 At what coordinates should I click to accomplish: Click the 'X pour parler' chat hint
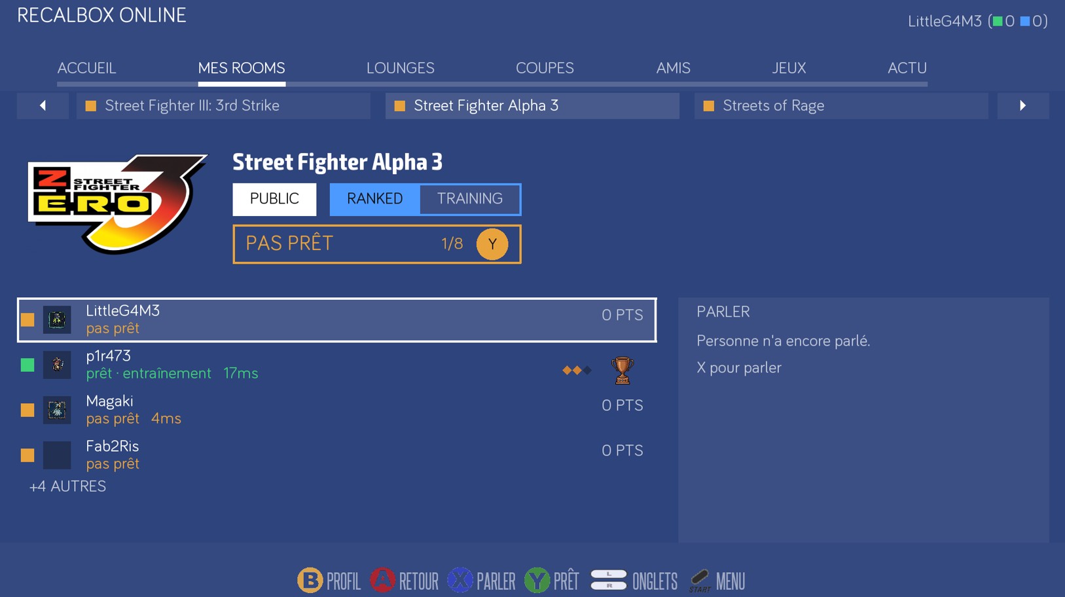(x=739, y=368)
